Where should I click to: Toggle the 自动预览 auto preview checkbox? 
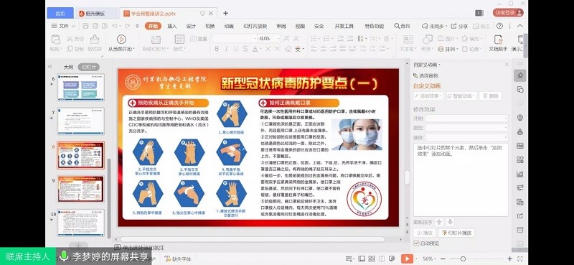click(x=416, y=243)
